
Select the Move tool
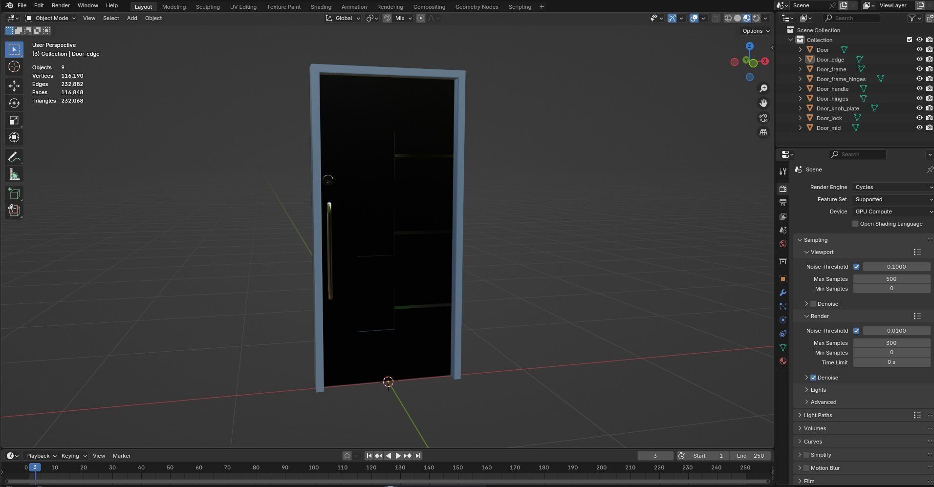(x=14, y=86)
